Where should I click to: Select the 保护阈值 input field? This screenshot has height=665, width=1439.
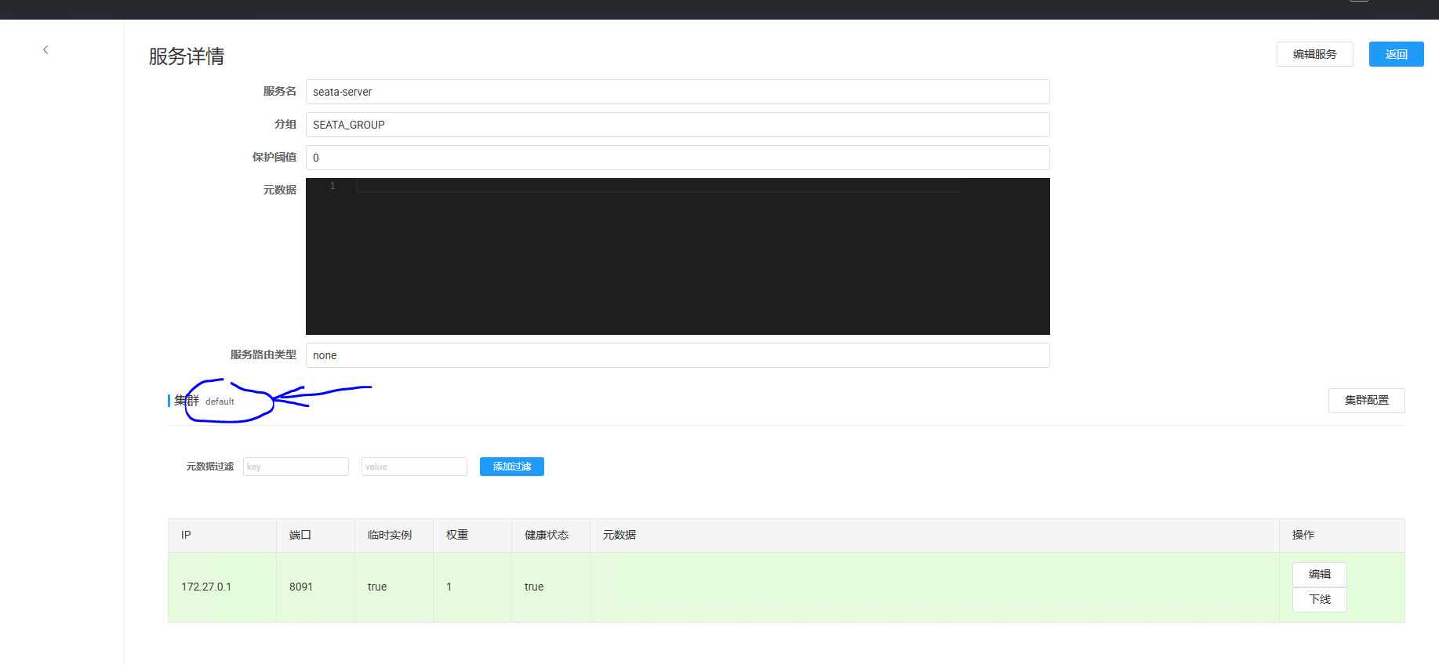[677, 158]
